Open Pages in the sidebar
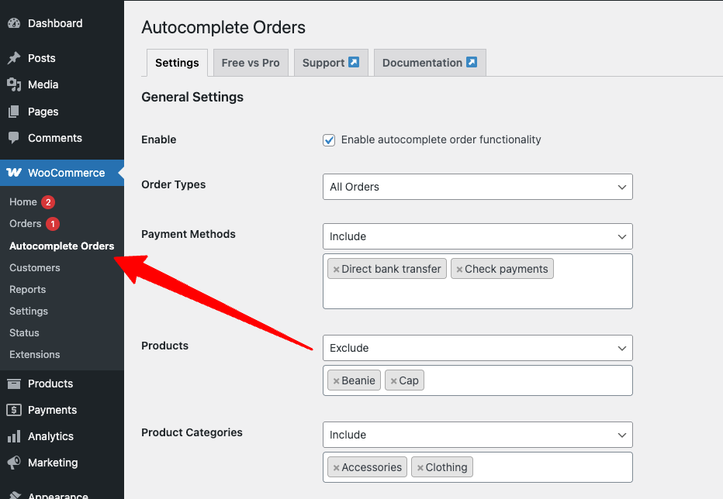723x499 pixels. click(62, 112)
